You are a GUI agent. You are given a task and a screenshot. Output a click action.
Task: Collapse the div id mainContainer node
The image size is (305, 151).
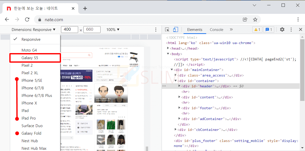coord(172,70)
